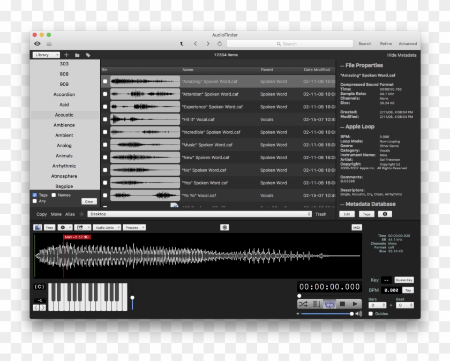Open the list view lines icon
This screenshot has width=450, height=361.
tap(49, 43)
